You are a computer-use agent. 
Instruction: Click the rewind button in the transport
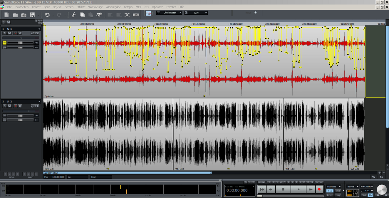pos(271,189)
